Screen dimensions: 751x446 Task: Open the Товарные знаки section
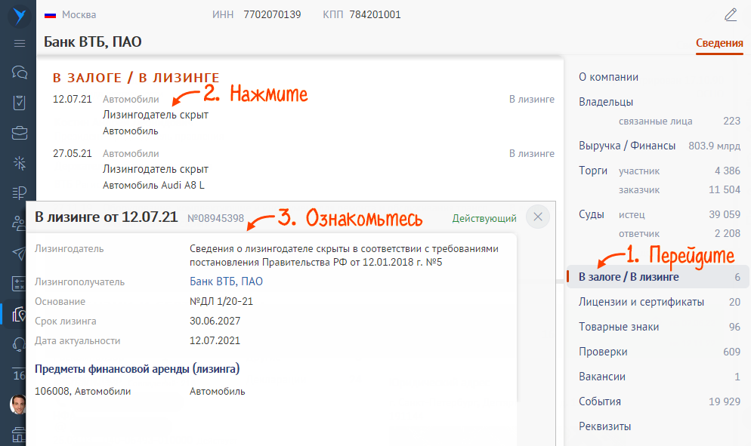point(619,327)
